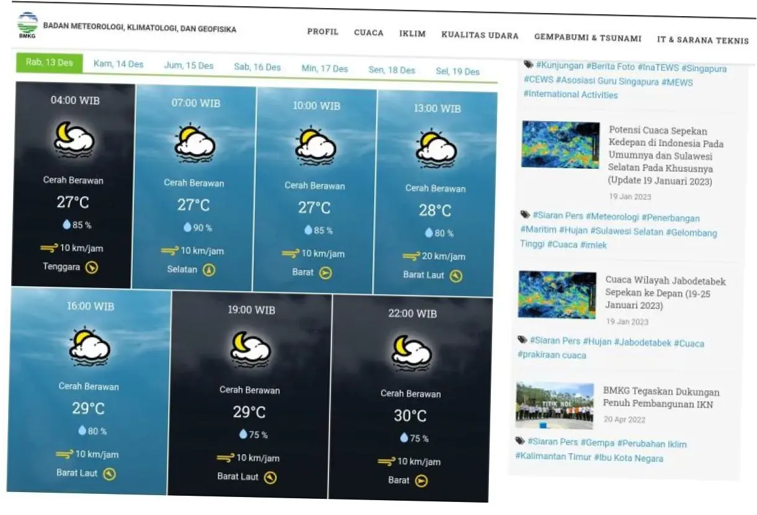Click the Selatan wind direction compass icon

tap(209, 270)
